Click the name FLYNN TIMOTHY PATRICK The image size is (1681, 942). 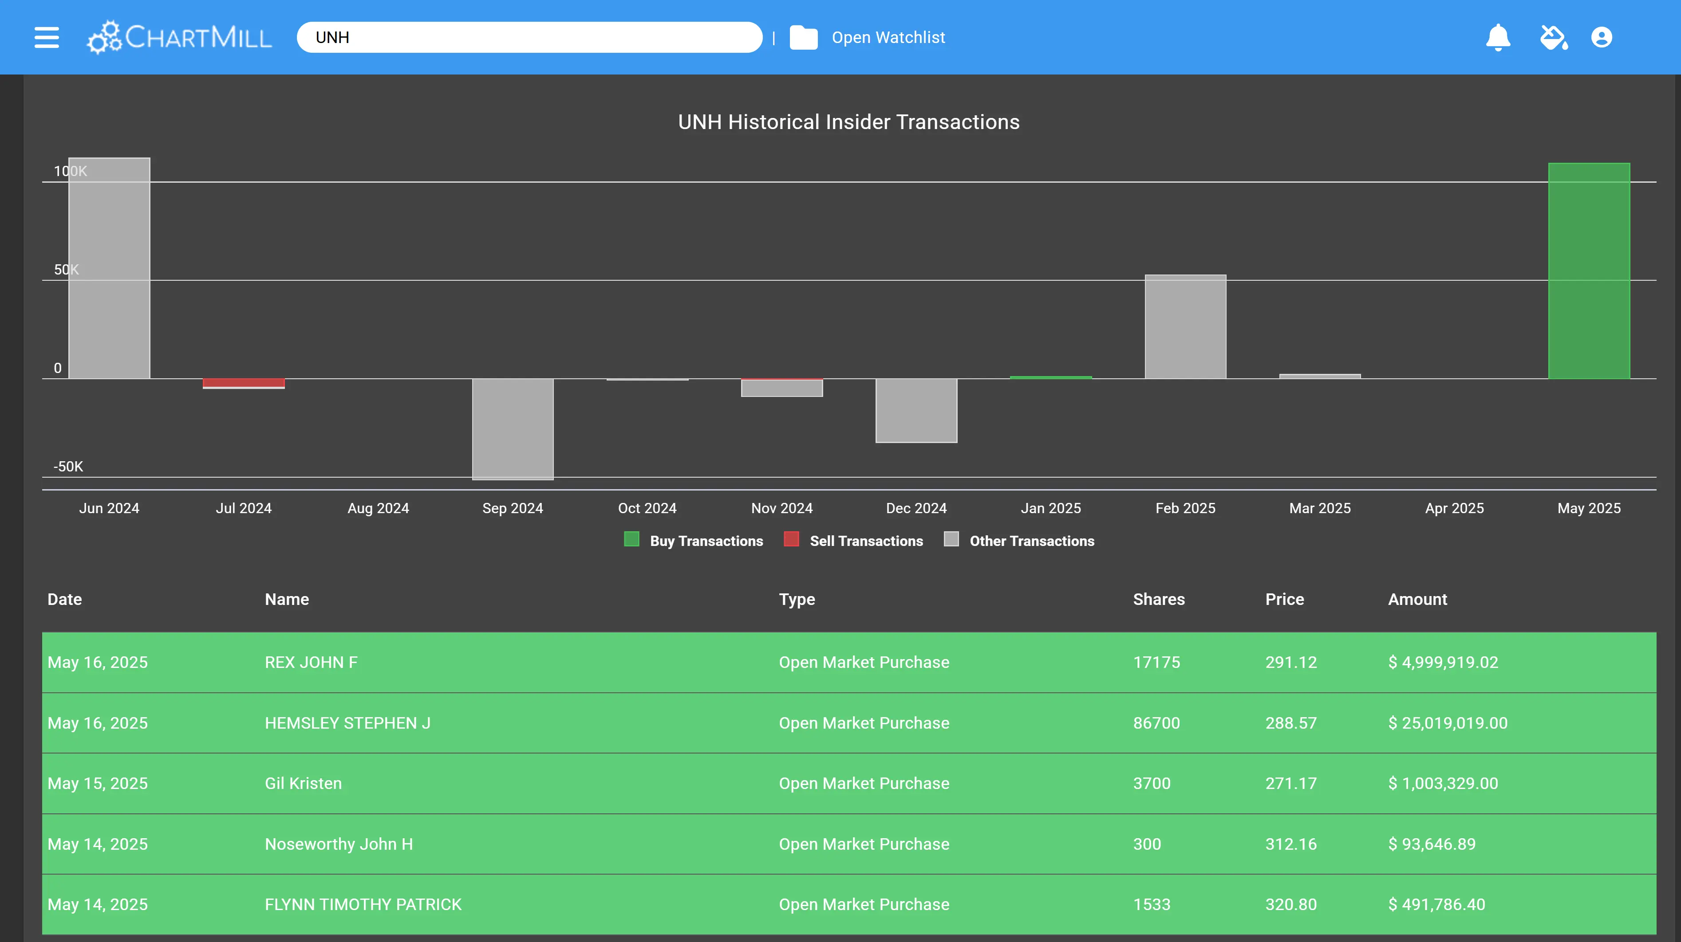tap(363, 904)
